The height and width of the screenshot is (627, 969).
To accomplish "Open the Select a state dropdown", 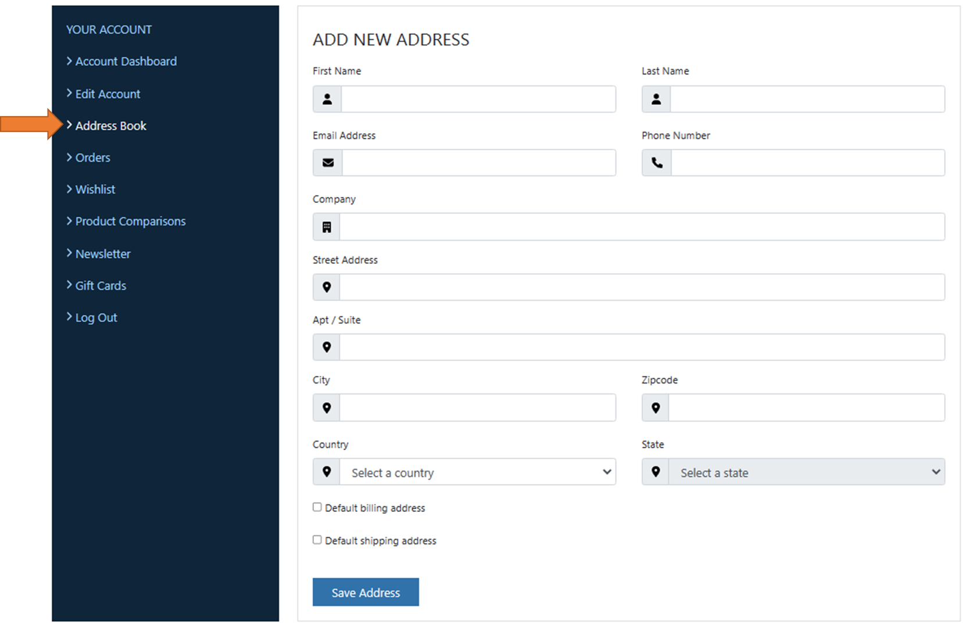I will coord(807,472).
